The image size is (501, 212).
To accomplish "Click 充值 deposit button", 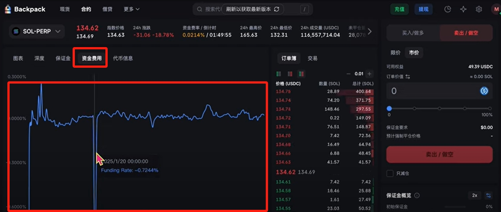I will [x=400, y=9].
